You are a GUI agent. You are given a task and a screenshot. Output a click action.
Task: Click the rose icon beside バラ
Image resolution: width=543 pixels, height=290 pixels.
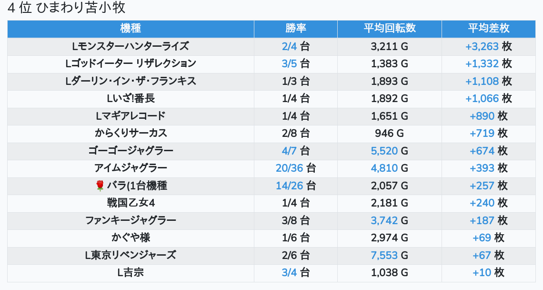[100, 186]
